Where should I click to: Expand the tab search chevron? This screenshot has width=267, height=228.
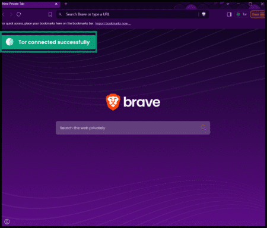pyautogui.click(x=228, y=4)
